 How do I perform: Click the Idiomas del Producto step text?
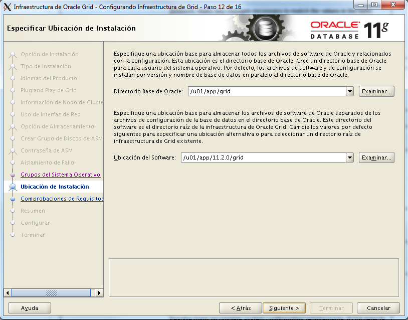49,78
